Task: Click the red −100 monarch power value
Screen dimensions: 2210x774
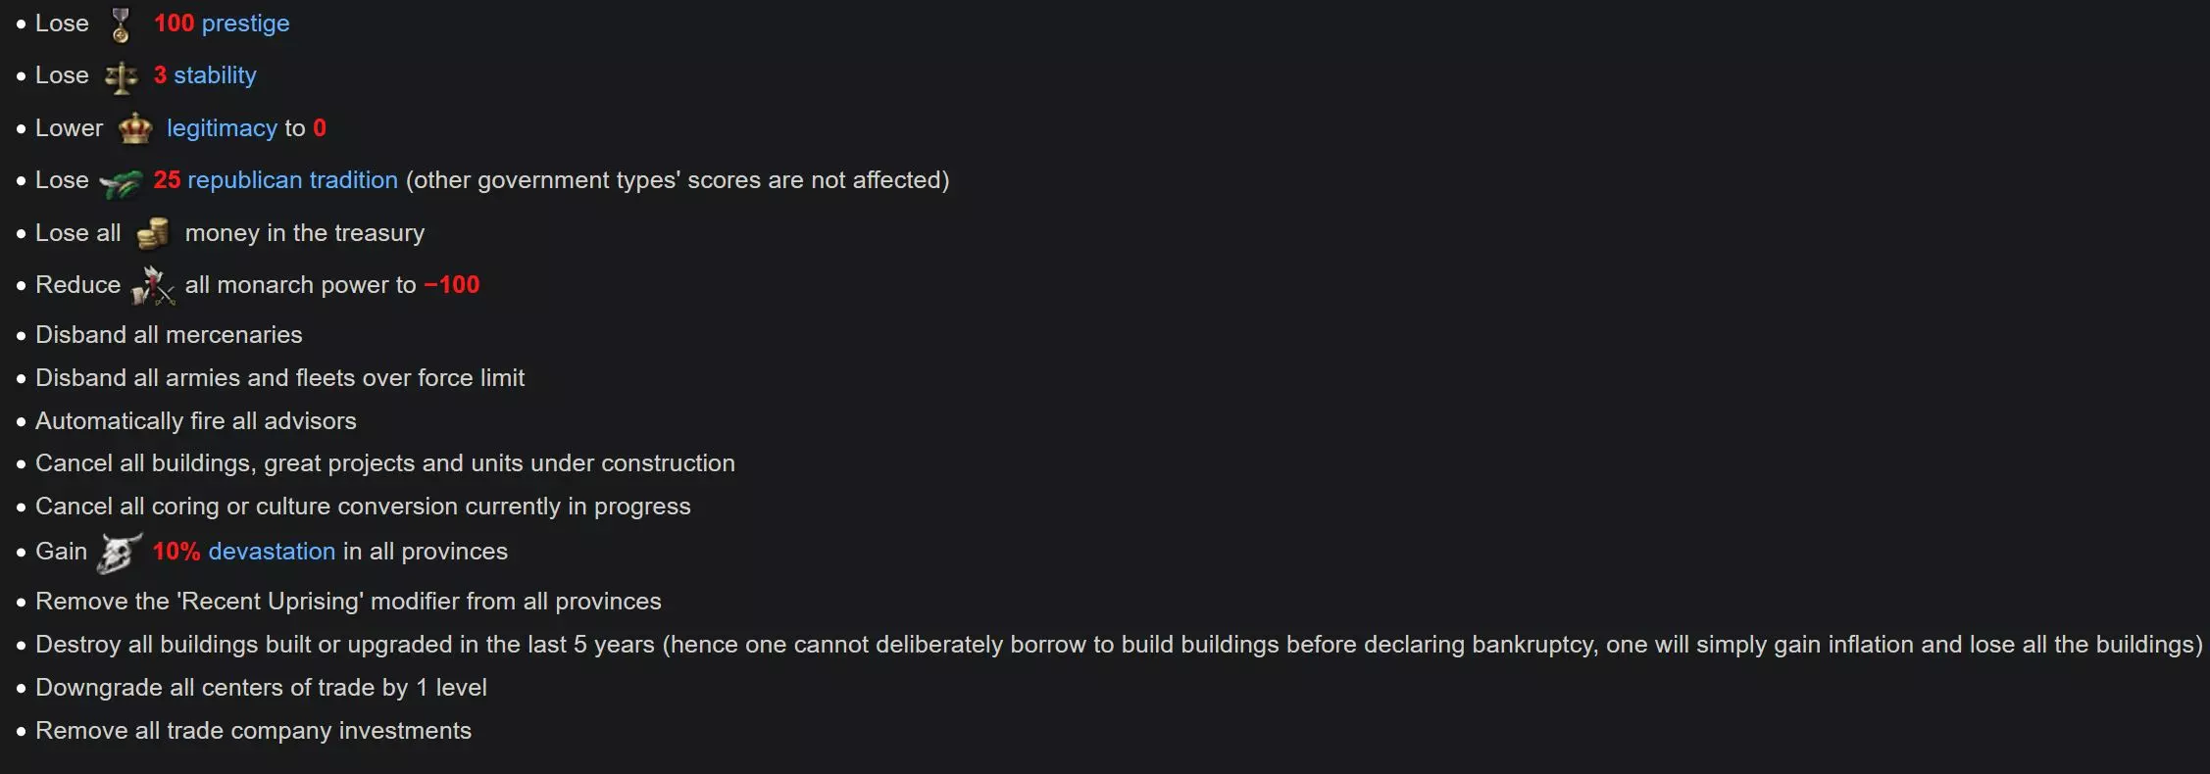Action: coord(452,285)
